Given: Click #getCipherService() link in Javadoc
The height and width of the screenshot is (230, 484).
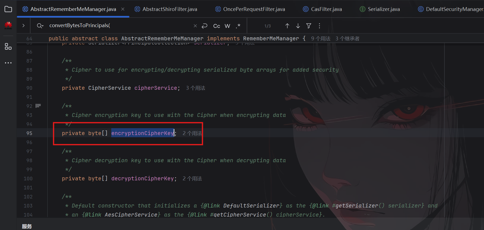Looking at the screenshot, I should pyautogui.click(x=241, y=215).
